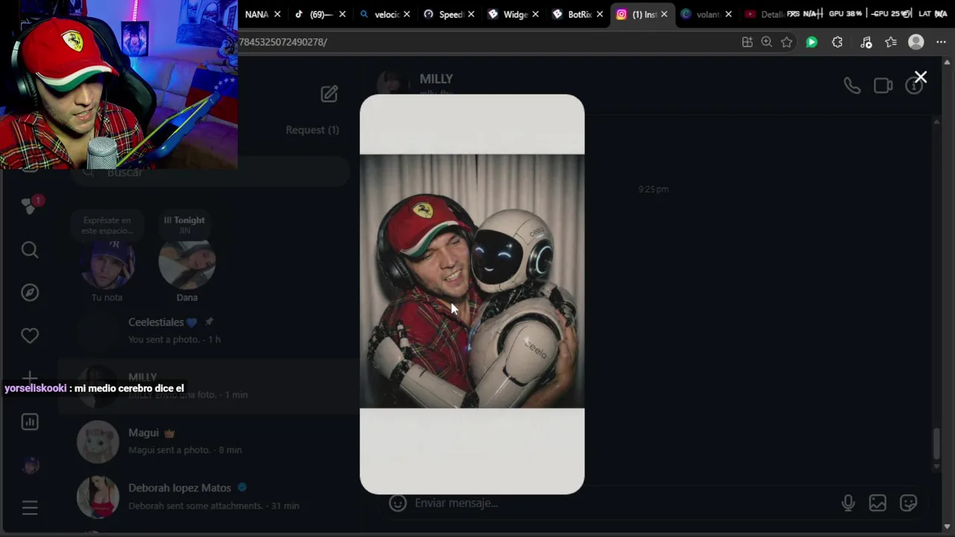Open browser zoom control
This screenshot has height=537, width=955.
[x=766, y=42]
